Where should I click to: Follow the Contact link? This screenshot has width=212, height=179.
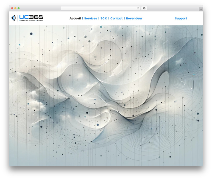117,18
